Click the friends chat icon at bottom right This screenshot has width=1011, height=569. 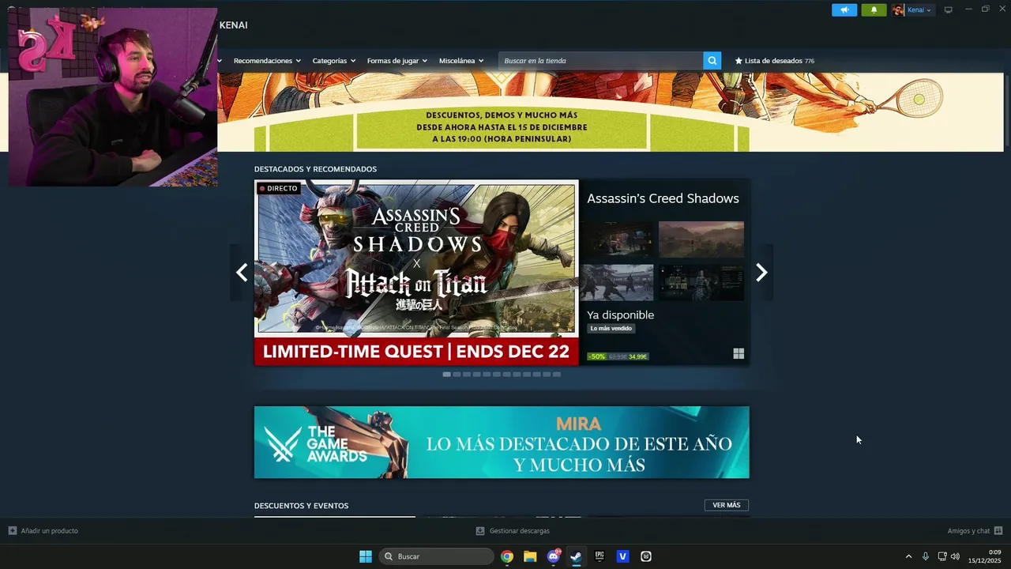point(998,531)
